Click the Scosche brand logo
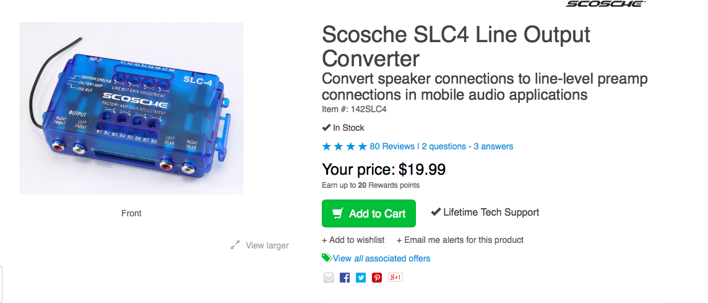This screenshot has width=708, height=303. tap(605, 4)
